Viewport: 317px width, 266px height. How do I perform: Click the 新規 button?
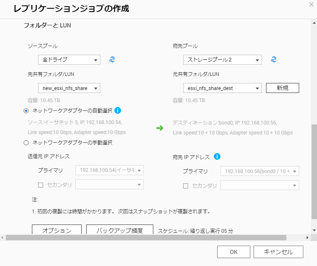point(282,88)
